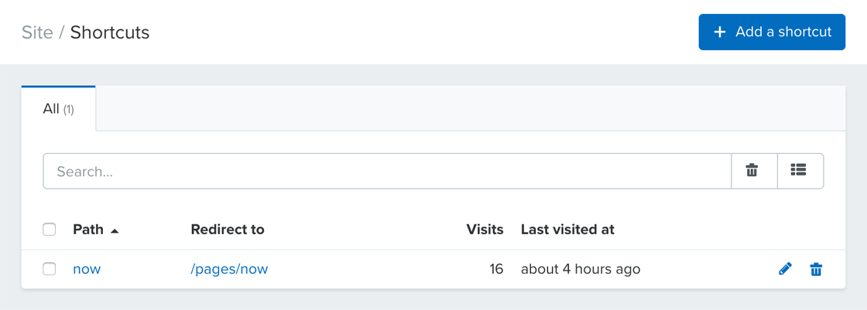The height and width of the screenshot is (310, 867).
Task: Click the pencil edit icon for now shortcut
Action: 785,269
